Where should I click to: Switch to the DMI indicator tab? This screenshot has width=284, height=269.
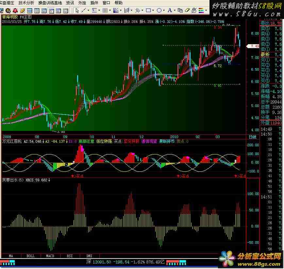[89, 256]
